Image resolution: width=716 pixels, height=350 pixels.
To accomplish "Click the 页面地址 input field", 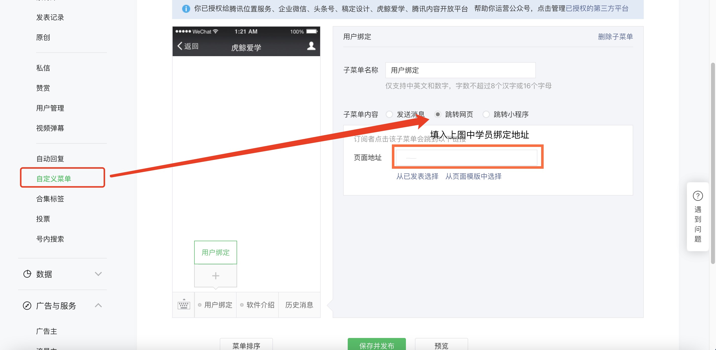I will click(x=466, y=157).
